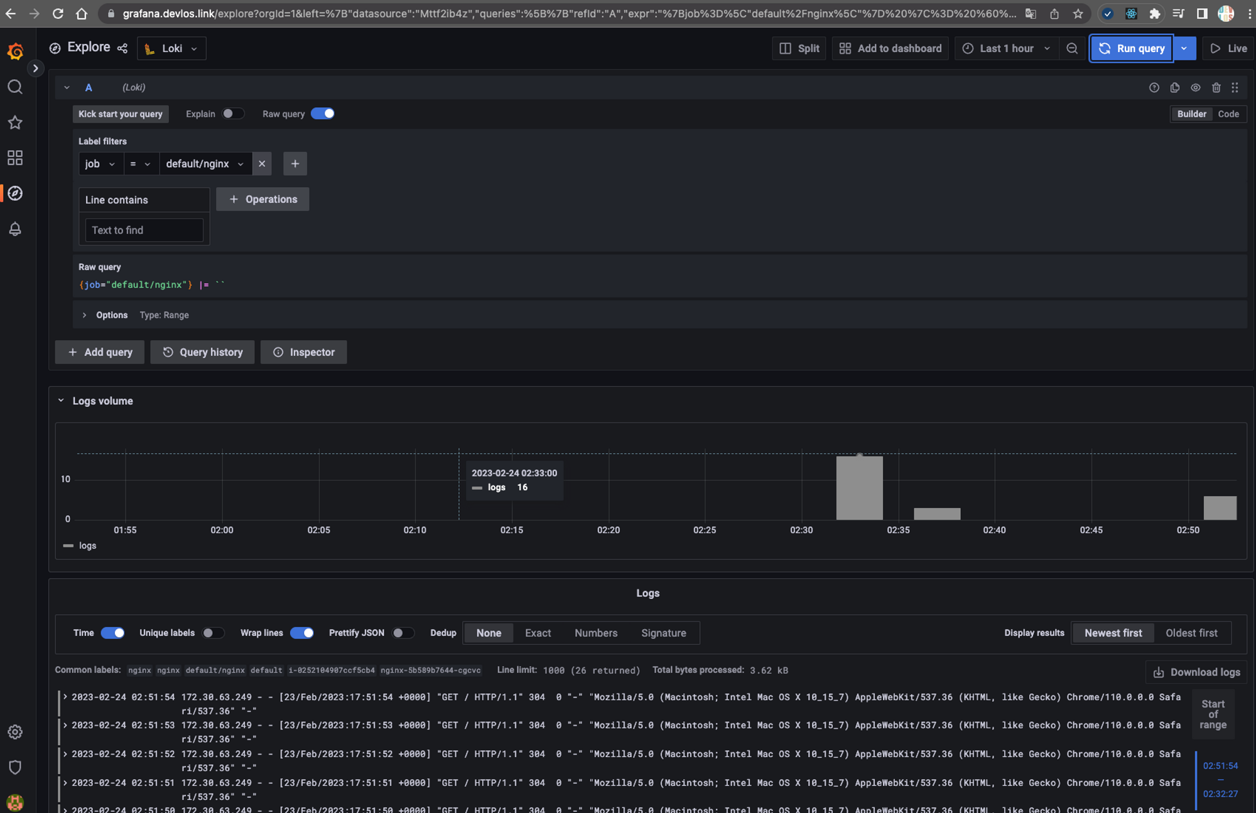Click zoom out time range icon
Viewport: 1256px width, 813px height.
[1072, 48]
